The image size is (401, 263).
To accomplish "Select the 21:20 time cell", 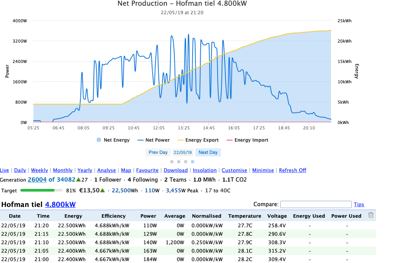I will coord(42,225).
